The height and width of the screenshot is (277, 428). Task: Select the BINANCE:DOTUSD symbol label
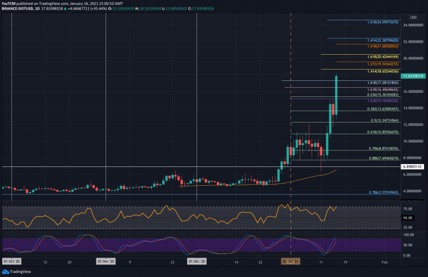pos(18,8)
